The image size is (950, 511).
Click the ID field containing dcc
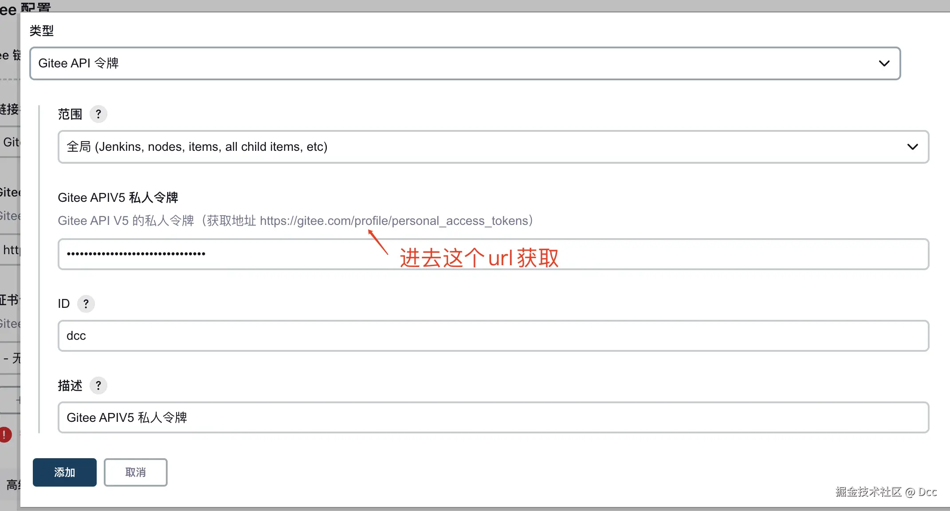pyautogui.click(x=493, y=336)
